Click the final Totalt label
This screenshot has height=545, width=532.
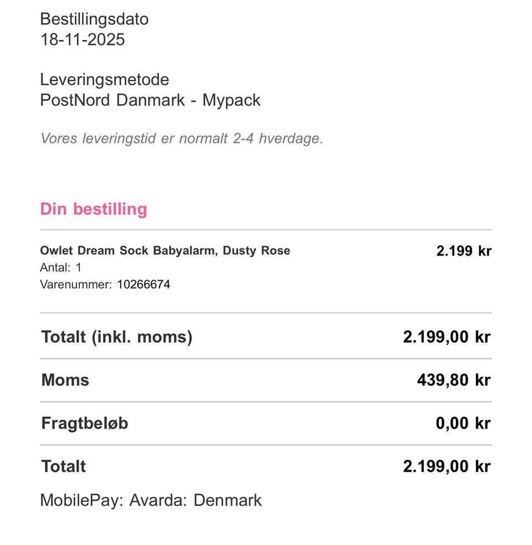pyautogui.click(x=63, y=466)
